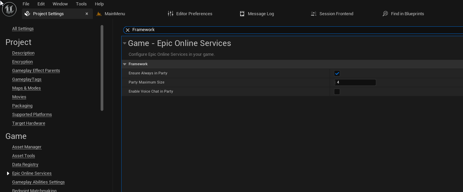Collapse the Game - Epic Online Services section
463x192 pixels.
click(x=125, y=43)
